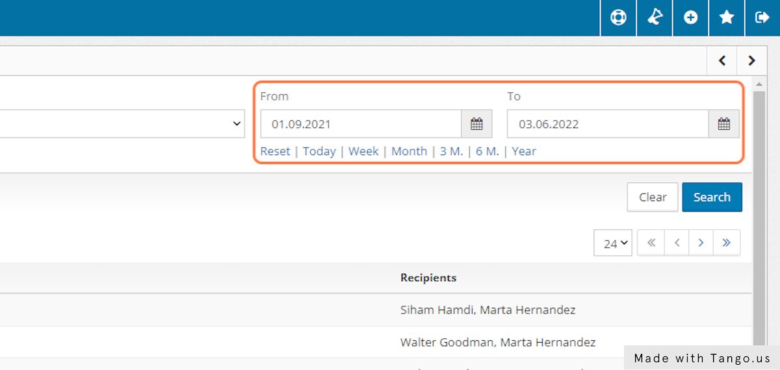780x370 pixels.
Task: Open favorites star icon
Action: pyautogui.click(x=727, y=18)
